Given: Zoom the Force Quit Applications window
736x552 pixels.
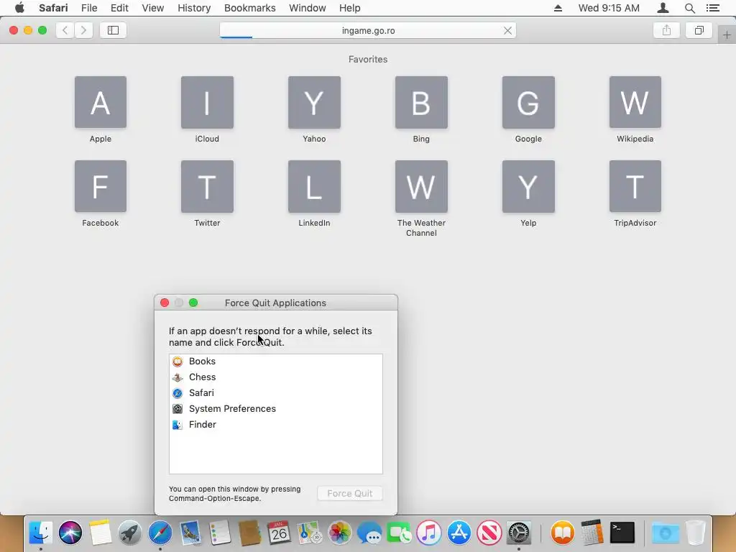Looking at the screenshot, I should (193, 303).
